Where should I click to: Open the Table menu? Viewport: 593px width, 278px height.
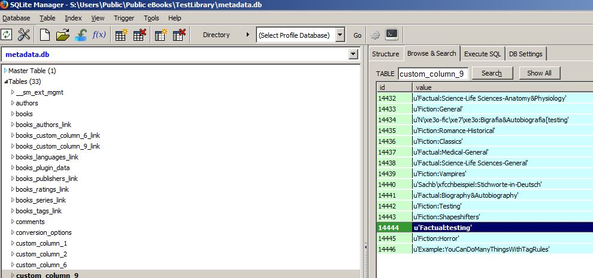47,18
